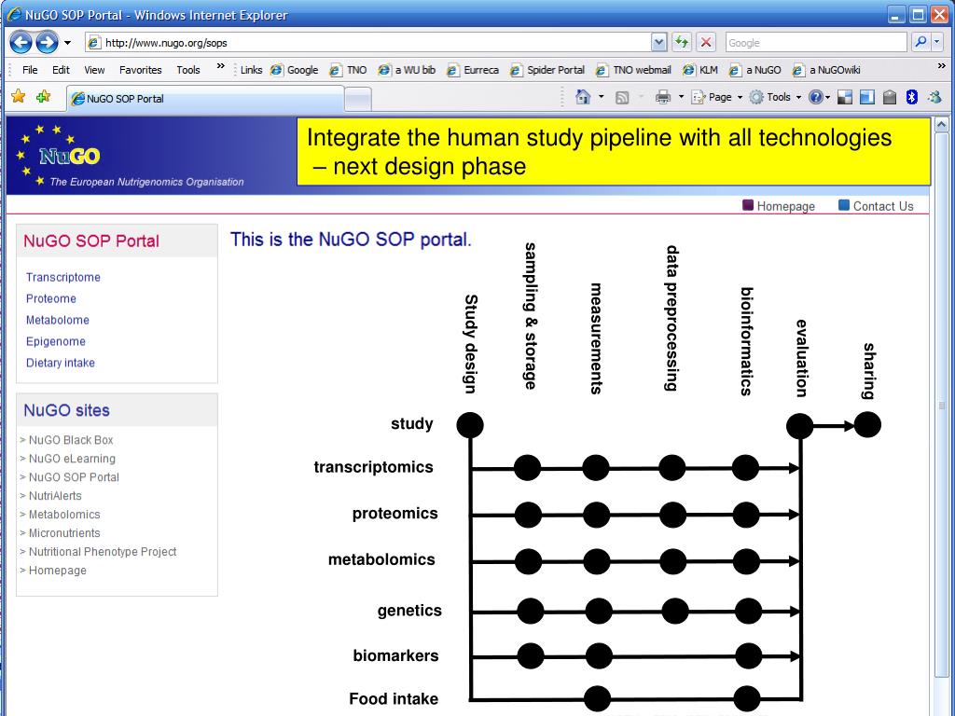
Task: Open the NuGO Black Box site link
Action: (71, 440)
